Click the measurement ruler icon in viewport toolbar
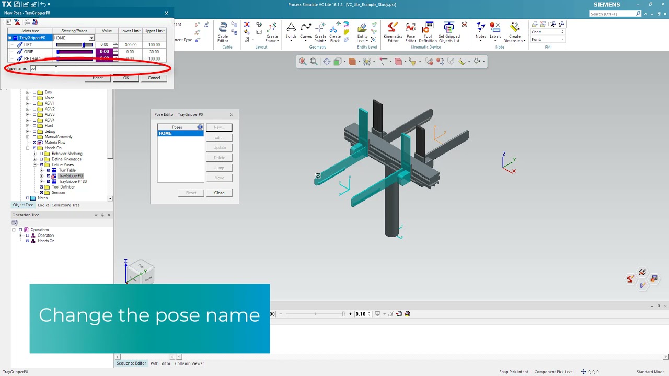 point(462,62)
